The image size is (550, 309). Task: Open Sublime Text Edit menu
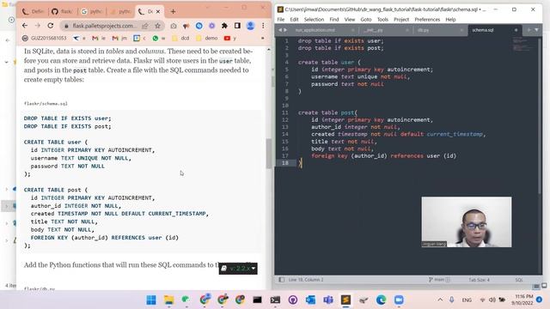tap(294, 19)
